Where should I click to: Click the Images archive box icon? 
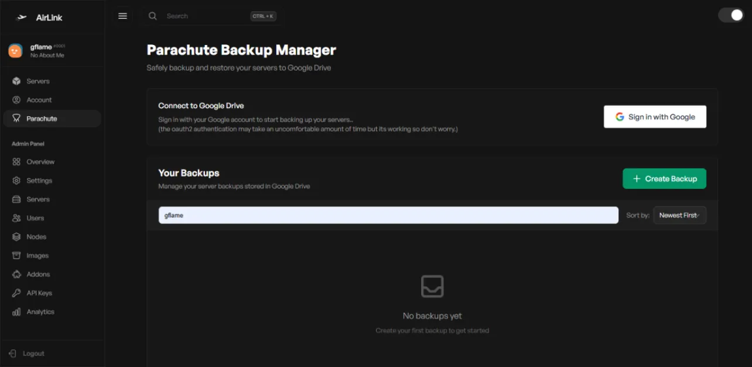click(16, 255)
